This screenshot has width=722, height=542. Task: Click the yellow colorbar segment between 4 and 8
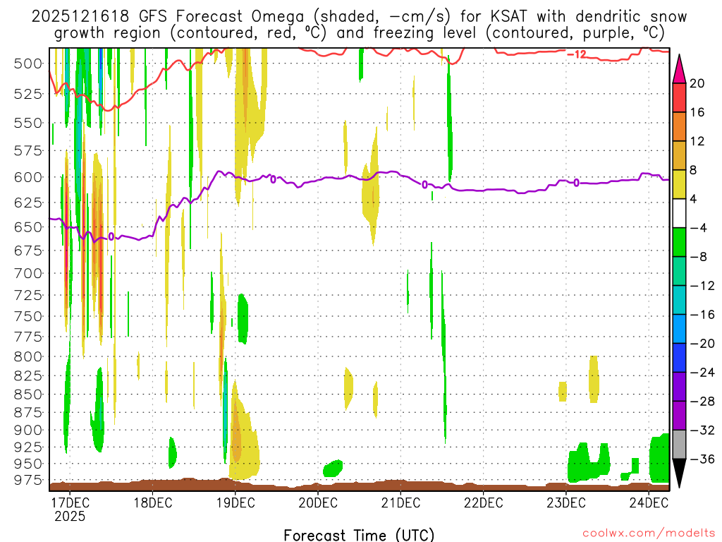pos(679,184)
